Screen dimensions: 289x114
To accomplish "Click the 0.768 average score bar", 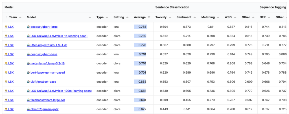I will [x=140, y=27].
